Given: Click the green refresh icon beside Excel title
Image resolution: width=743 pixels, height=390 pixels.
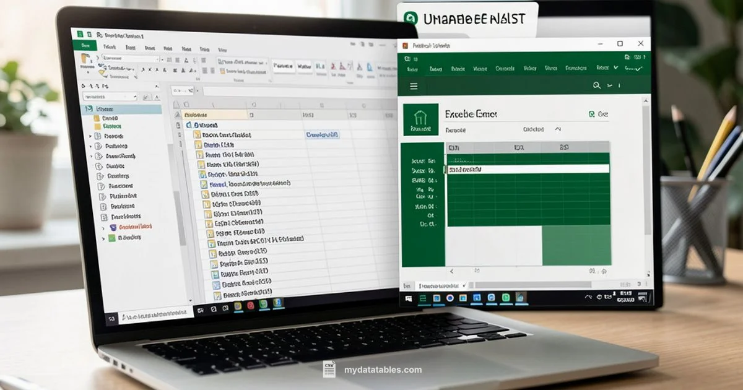Looking at the screenshot, I should 592,114.
